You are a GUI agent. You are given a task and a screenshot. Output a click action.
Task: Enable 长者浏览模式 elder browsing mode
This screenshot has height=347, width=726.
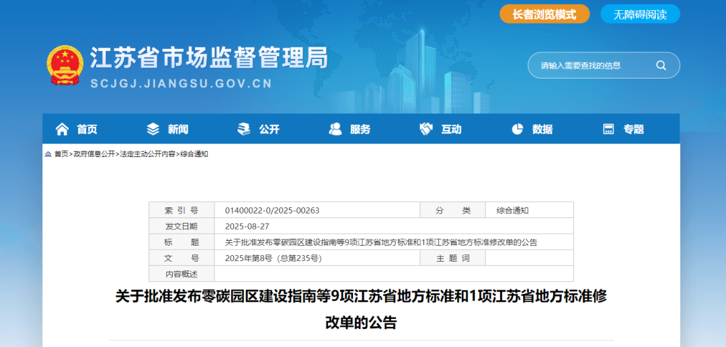[544, 14]
